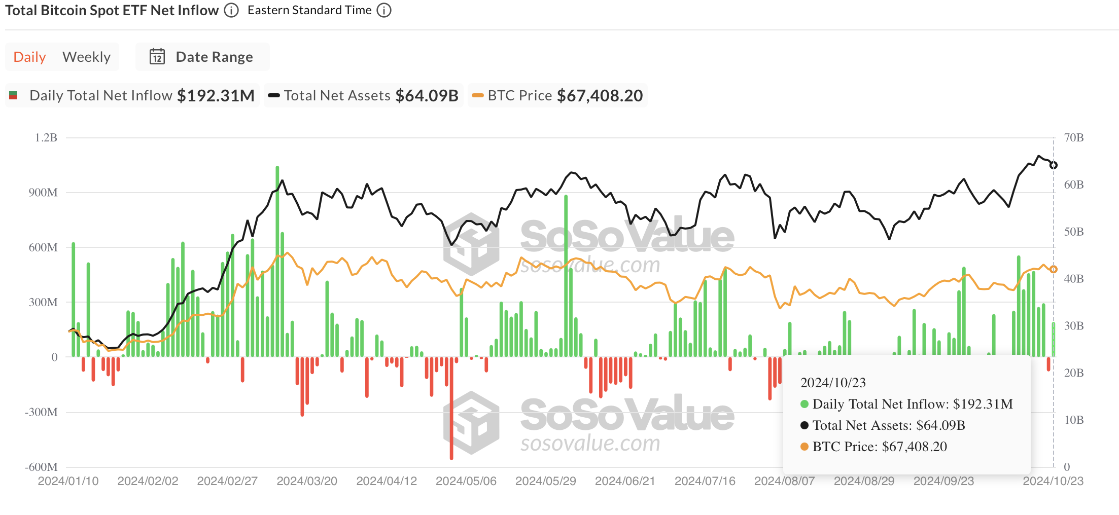This screenshot has width=1119, height=515.
Task: Select the green/red inflow legend icon
Action: pyautogui.click(x=14, y=95)
